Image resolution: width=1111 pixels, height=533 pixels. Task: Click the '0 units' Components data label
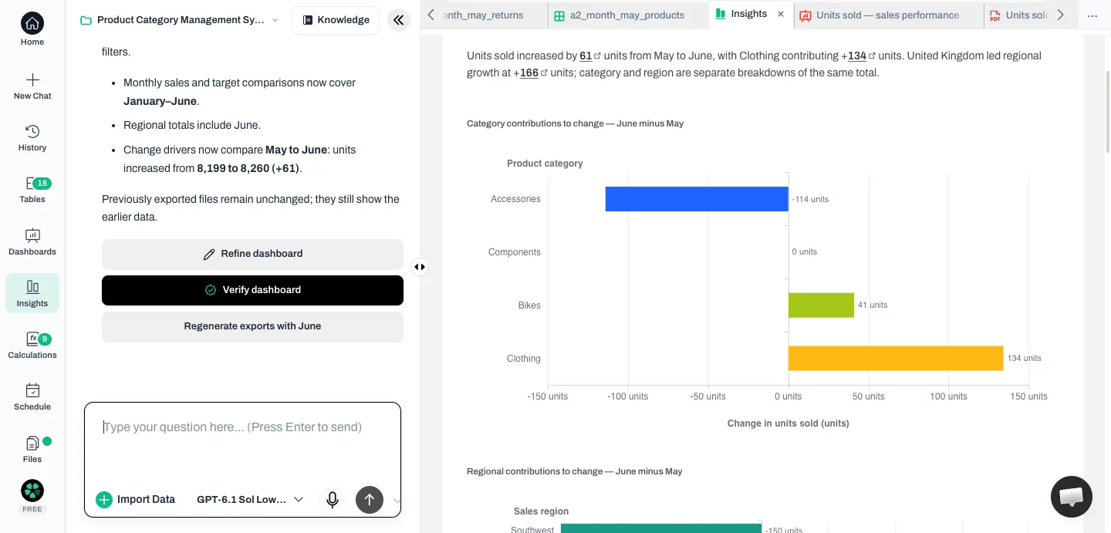point(804,252)
